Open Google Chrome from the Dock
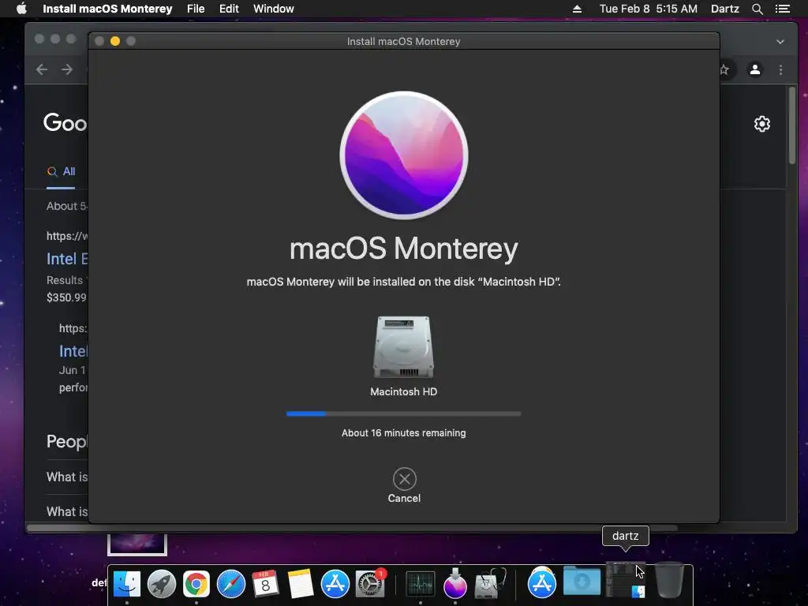The width and height of the screenshot is (808, 606). [196, 584]
